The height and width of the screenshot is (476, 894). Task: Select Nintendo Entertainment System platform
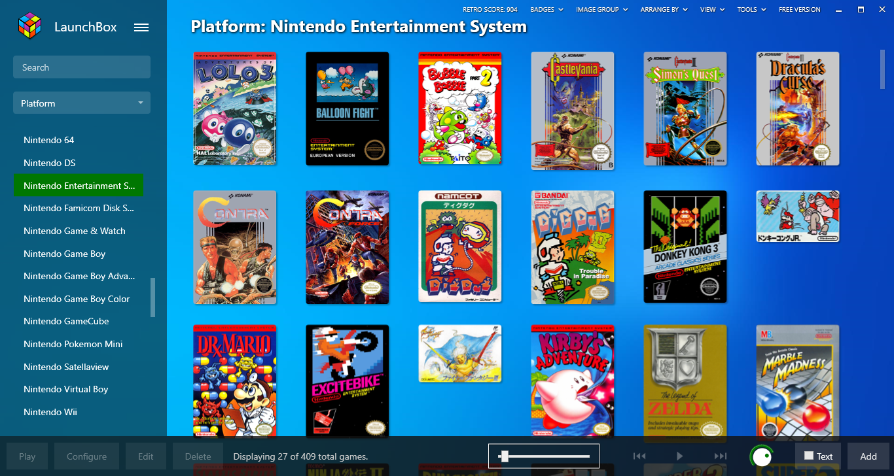click(x=79, y=186)
